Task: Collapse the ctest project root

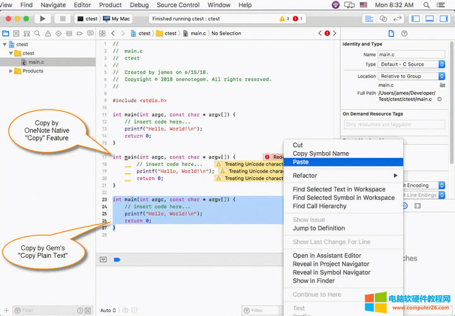Action: [x=6, y=45]
